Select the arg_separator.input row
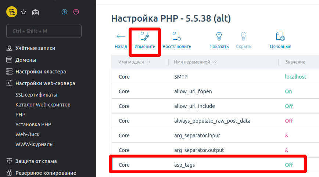This screenshot has width=319, height=177. click(x=215, y=136)
